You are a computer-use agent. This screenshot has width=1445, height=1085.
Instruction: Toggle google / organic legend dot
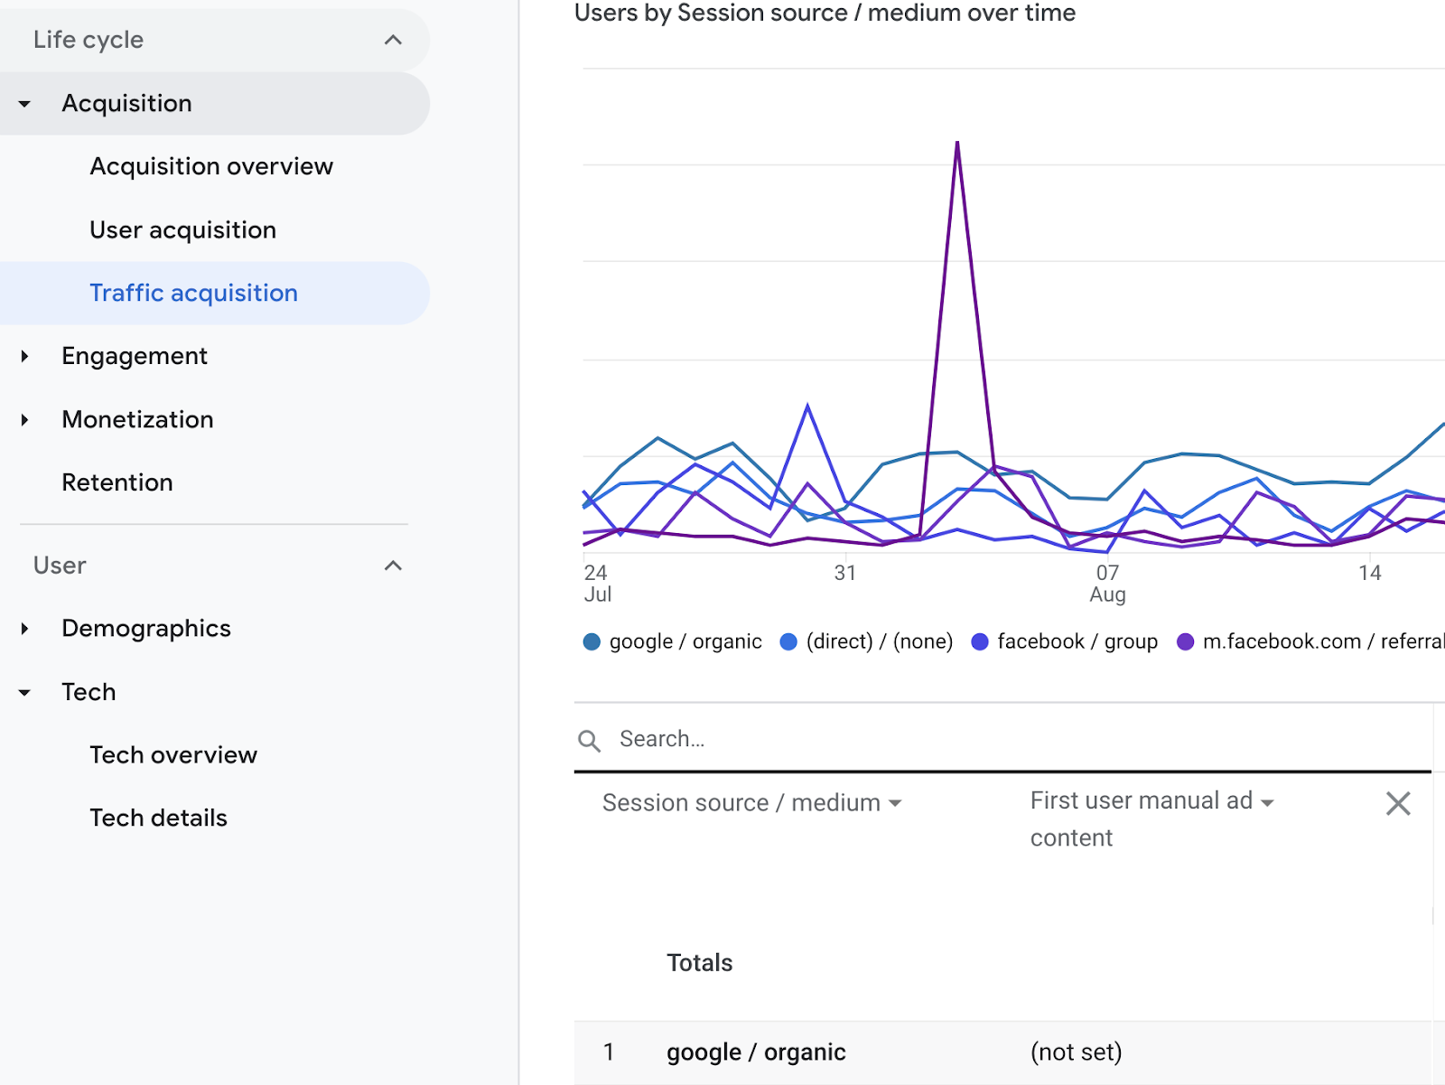tap(592, 641)
